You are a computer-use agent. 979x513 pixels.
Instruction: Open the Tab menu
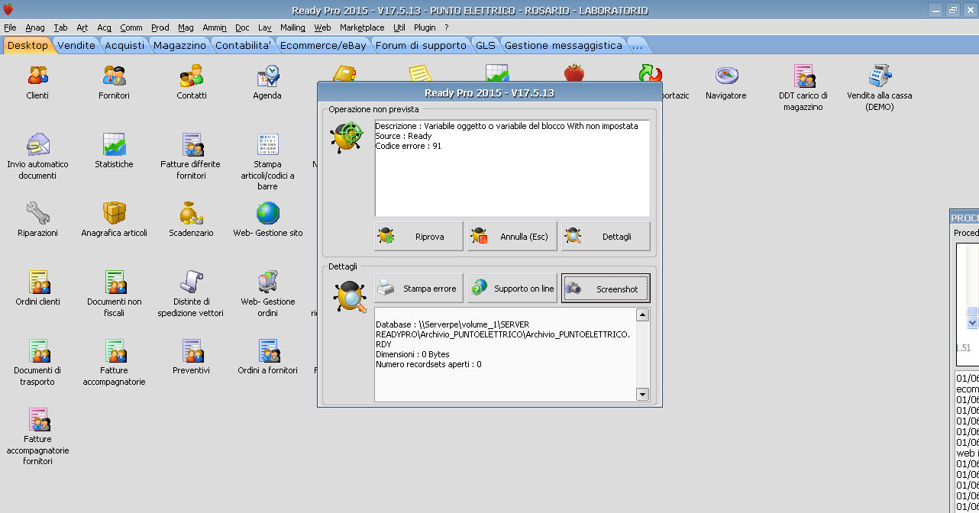61,27
